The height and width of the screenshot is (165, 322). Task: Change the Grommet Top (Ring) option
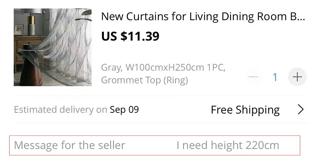pyautogui.click(x=144, y=80)
